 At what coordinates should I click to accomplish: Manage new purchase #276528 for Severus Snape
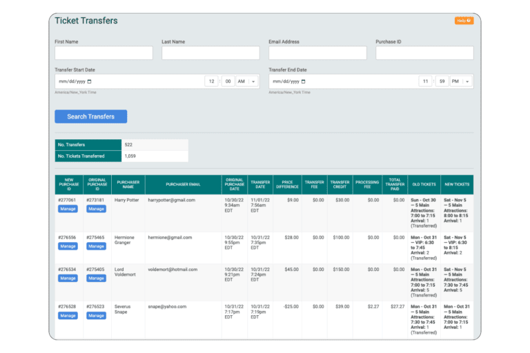68,316
